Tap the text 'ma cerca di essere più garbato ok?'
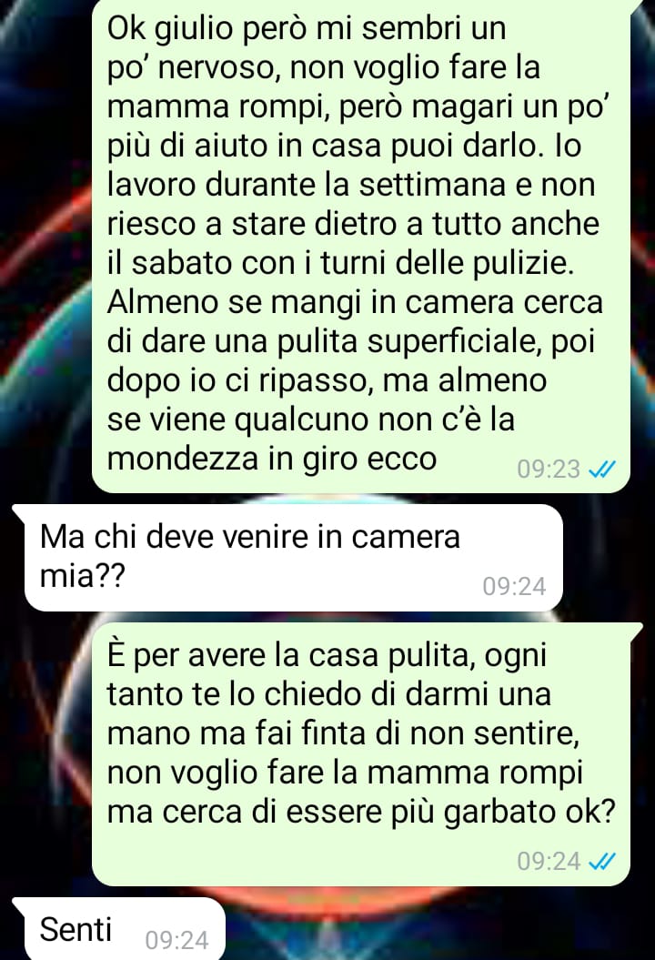 360,812
